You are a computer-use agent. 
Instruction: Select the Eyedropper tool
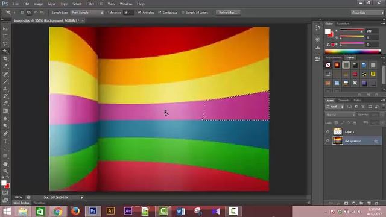click(5, 66)
